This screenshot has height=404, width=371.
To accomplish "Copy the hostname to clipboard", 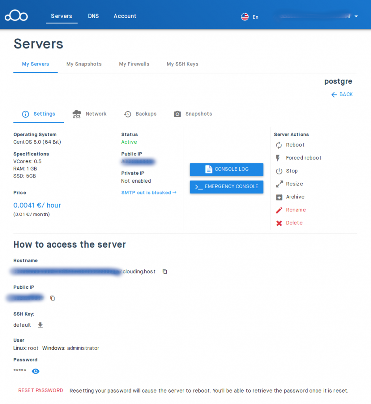I will tap(164, 271).
